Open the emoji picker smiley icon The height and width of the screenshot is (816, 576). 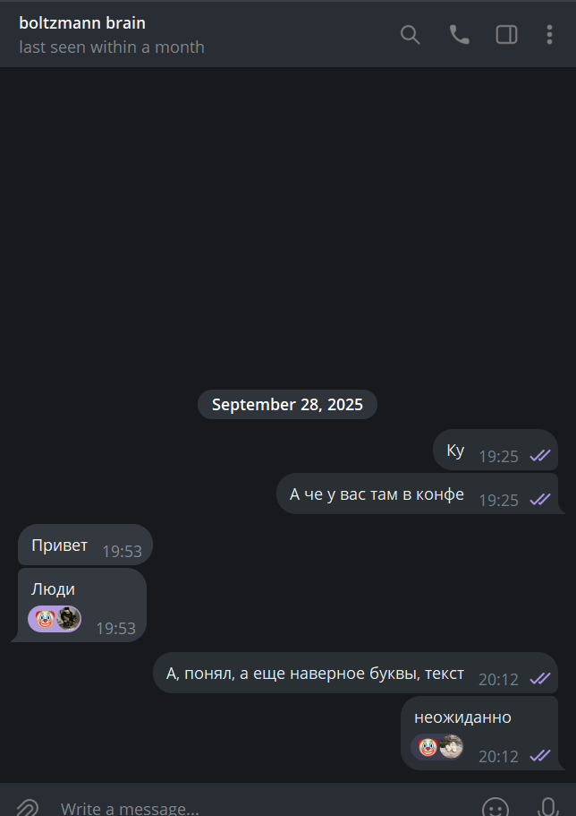(x=495, y=807)
